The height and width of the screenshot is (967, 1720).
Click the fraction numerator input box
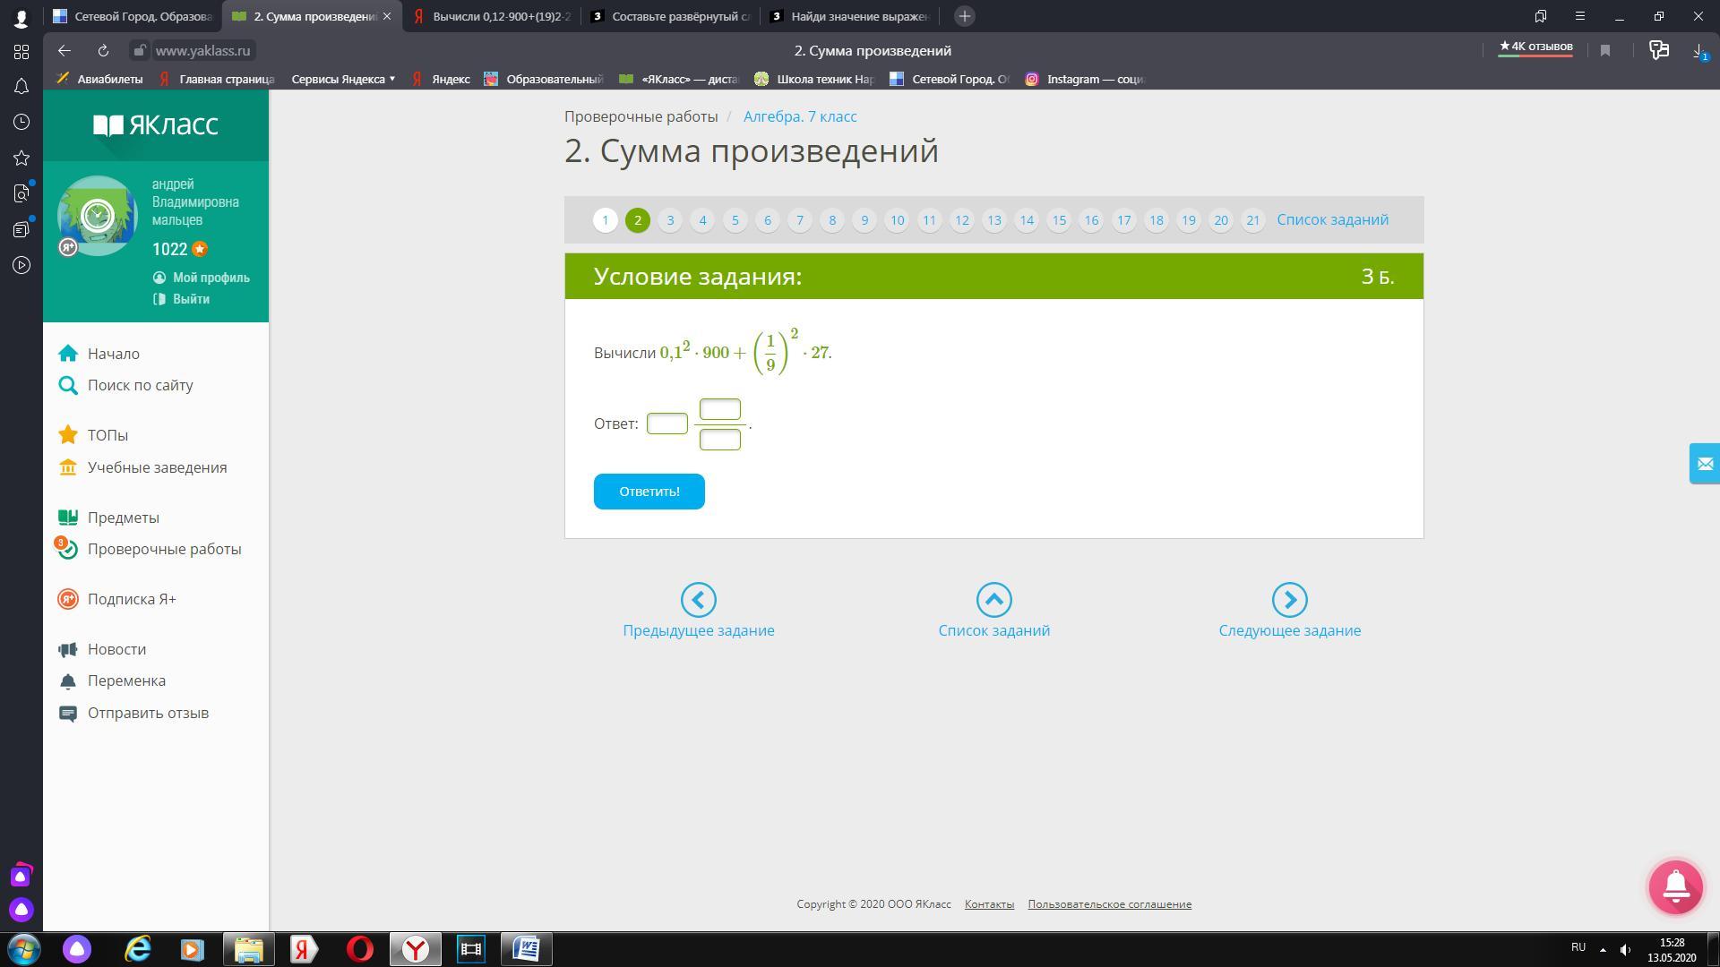click(719, 409)
